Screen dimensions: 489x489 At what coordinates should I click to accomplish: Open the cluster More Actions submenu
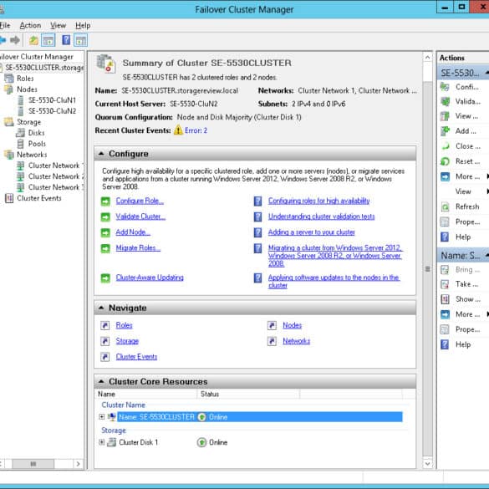(464, 176)
